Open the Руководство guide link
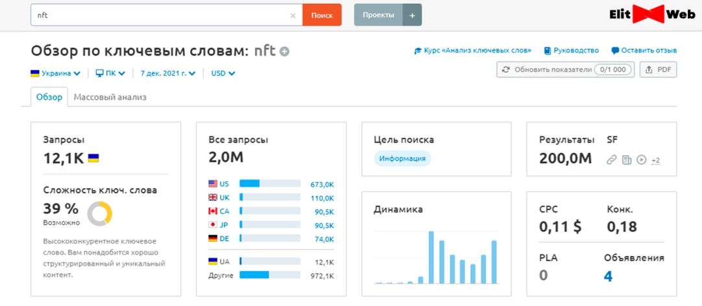Screen dimensions: 702x306 coord(576,51)
